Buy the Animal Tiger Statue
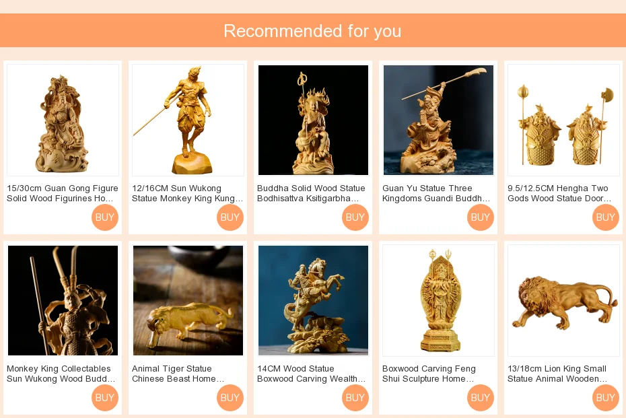 pos(230,398)
